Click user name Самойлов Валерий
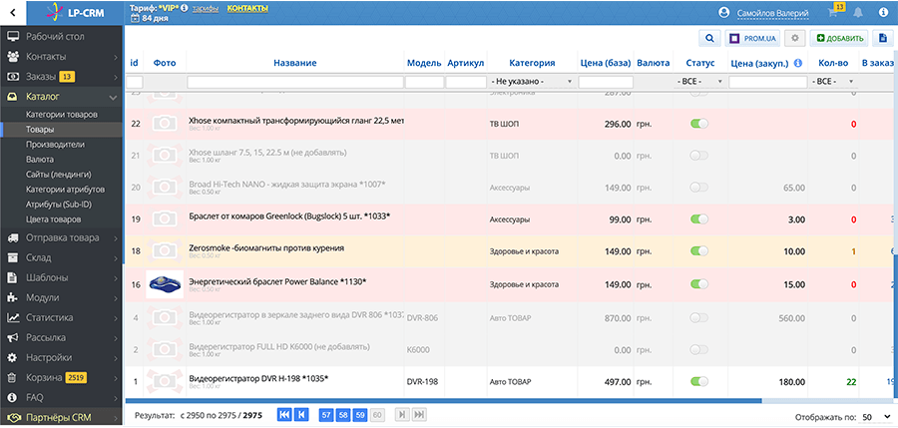This screenshot has width=898, height=428. pos(772,13)
